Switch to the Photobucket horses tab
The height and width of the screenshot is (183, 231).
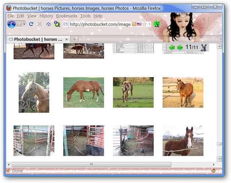(38, 39)
